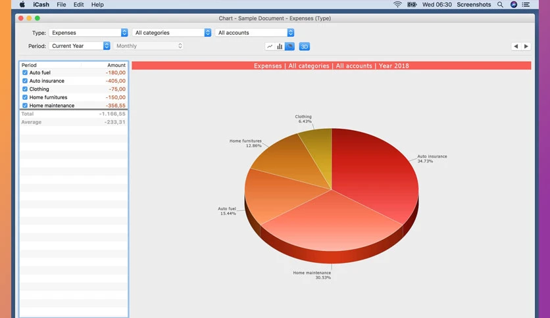Click the -75,00 amount

coord(117,89)
